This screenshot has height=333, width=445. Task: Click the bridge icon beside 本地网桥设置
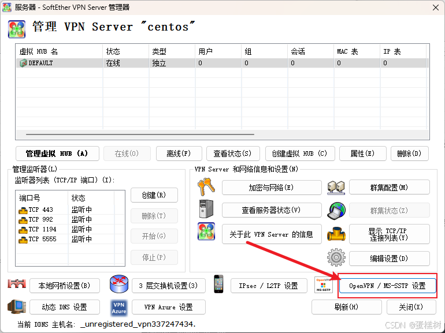17,284
